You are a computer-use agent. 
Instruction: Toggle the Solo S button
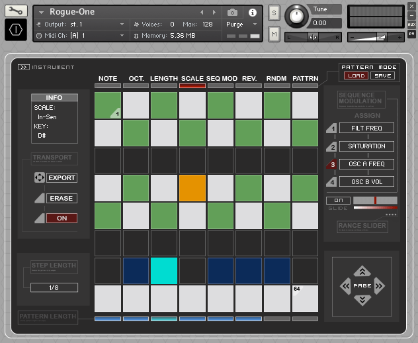274,13
